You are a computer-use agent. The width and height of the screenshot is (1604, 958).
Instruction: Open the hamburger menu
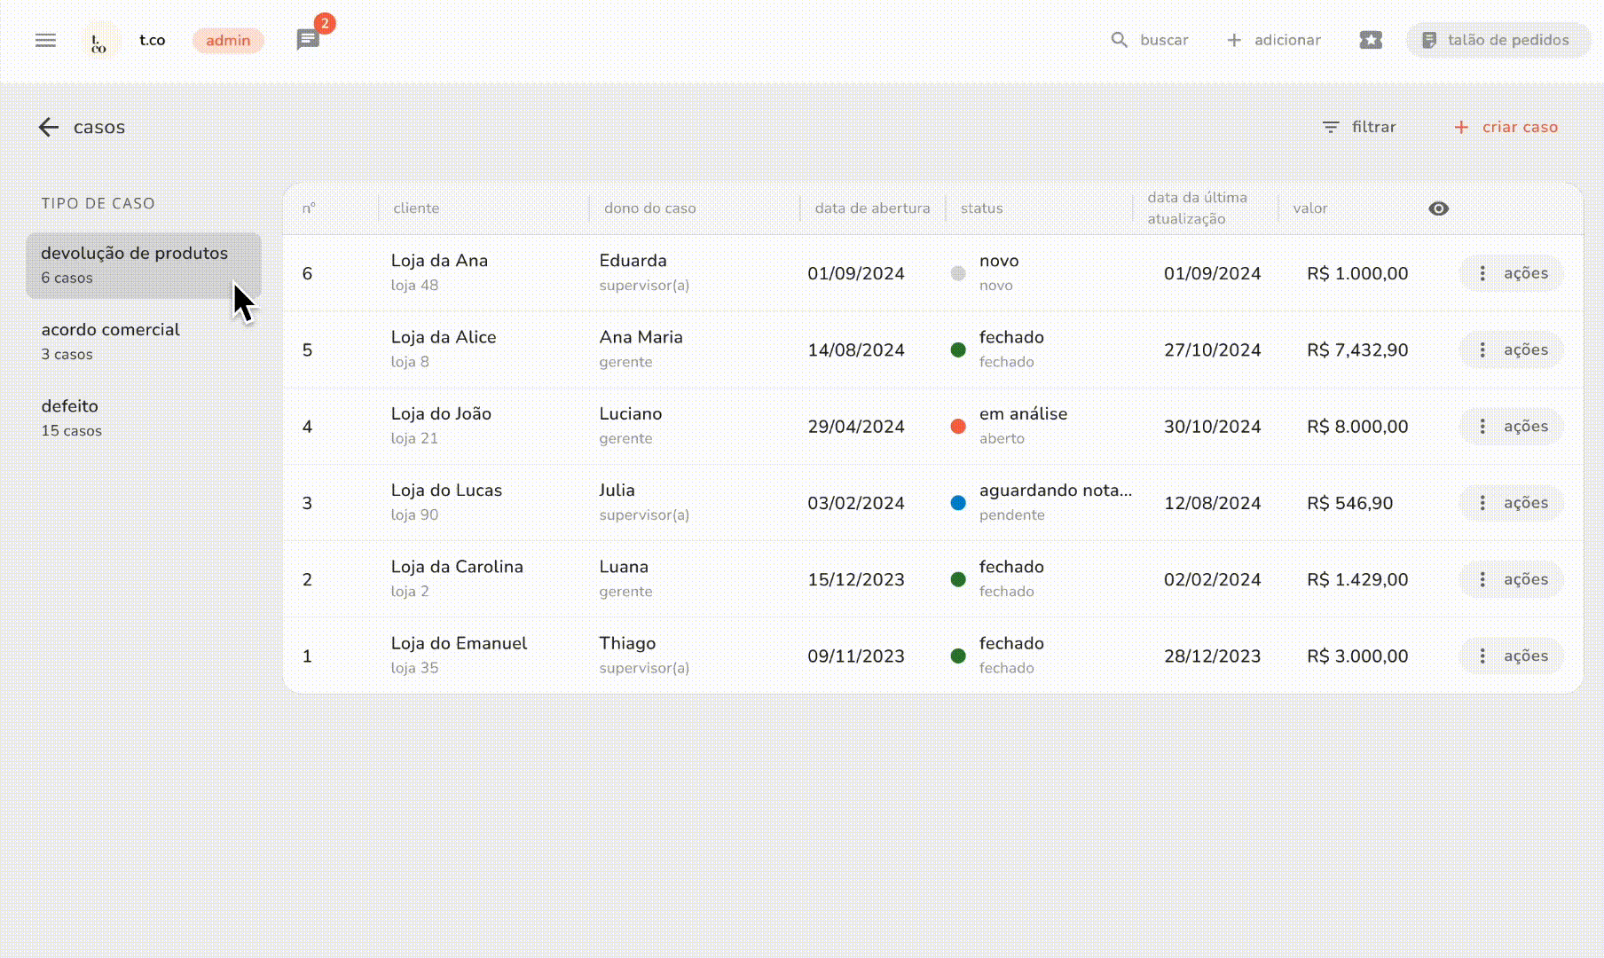[x=45, y=40]
